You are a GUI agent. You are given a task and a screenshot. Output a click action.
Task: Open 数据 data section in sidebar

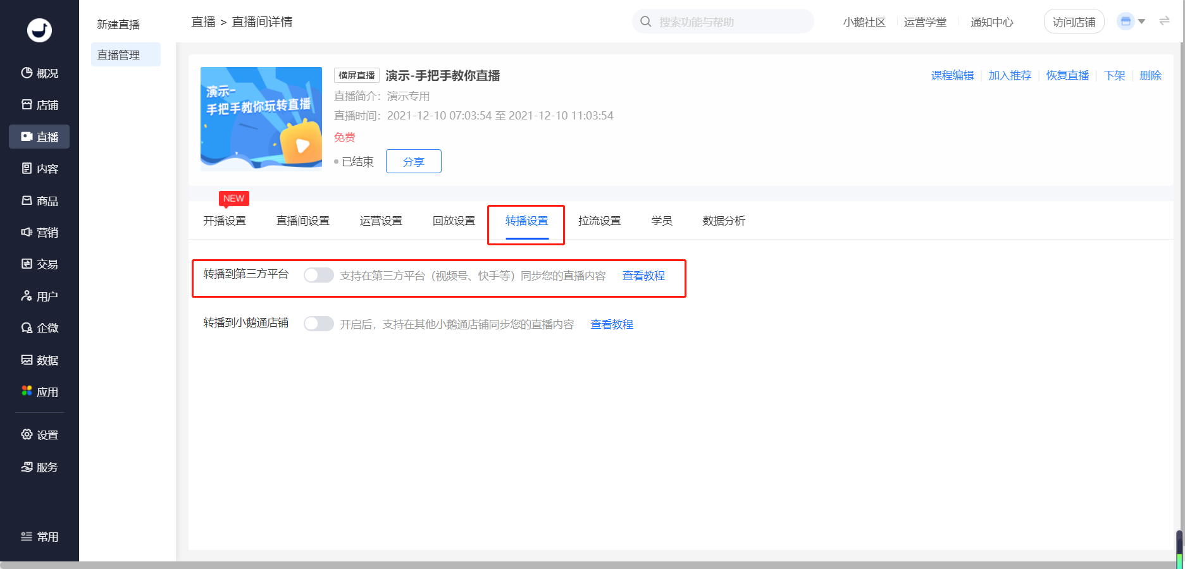point(39,360)
